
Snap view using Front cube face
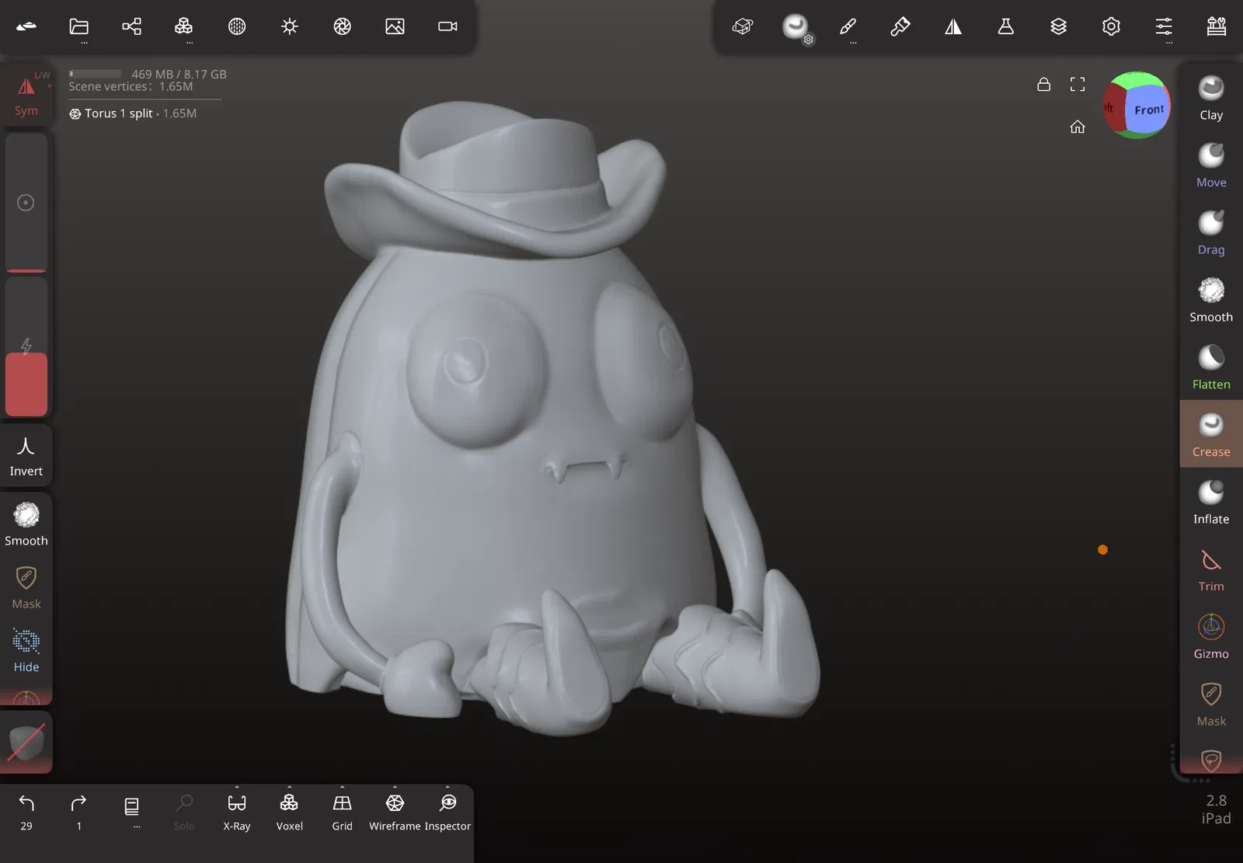tap(1148, 110)
